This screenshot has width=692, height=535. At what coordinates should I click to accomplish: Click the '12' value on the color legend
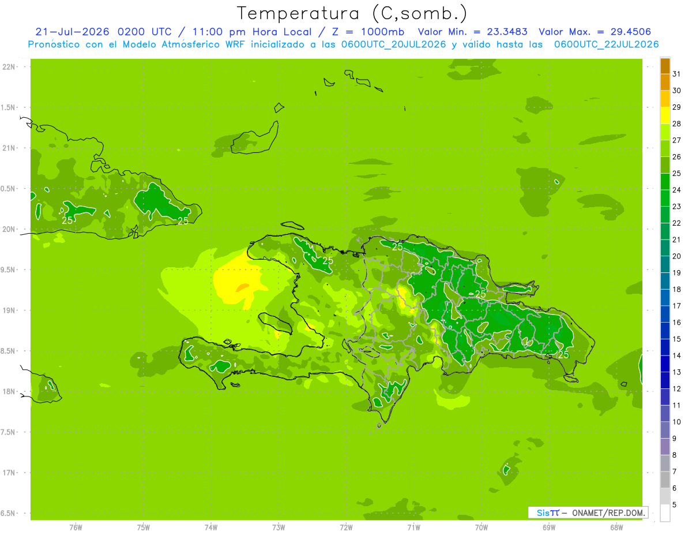[676, 389]
